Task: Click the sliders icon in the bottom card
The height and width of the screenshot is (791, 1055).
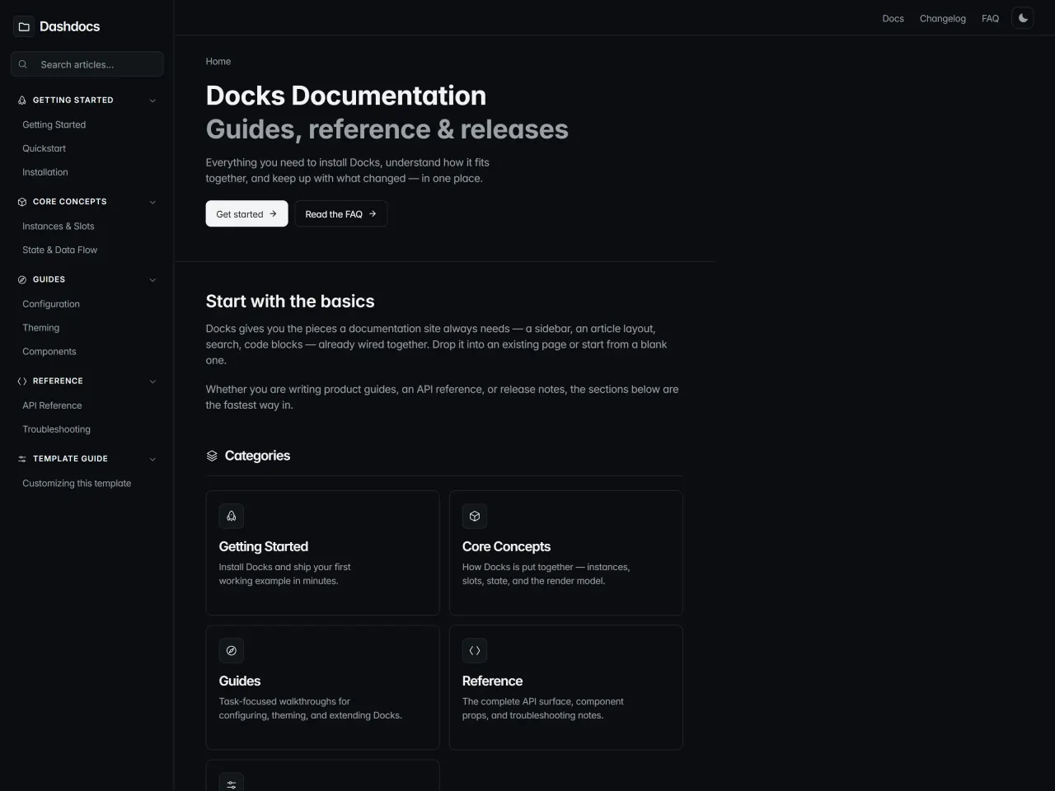Action: click(232, 784)
